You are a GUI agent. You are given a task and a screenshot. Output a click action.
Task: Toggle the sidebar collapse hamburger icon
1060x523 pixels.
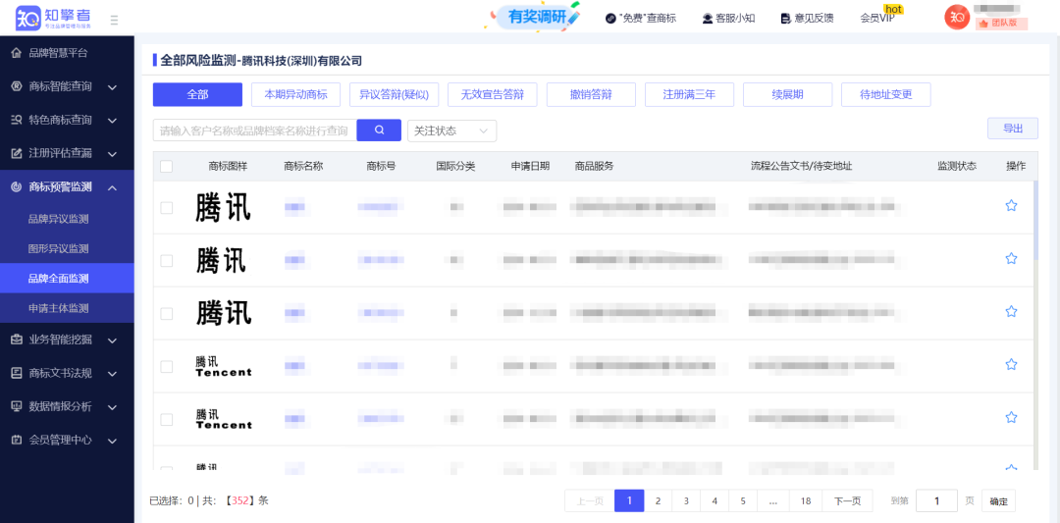click(x=114, y=21)
